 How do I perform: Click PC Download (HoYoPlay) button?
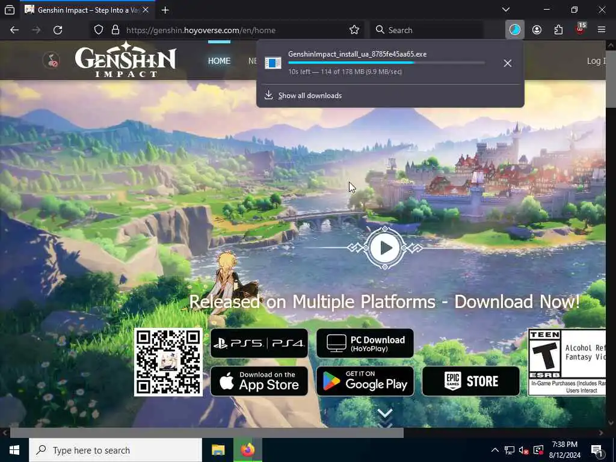pos(365,343)
